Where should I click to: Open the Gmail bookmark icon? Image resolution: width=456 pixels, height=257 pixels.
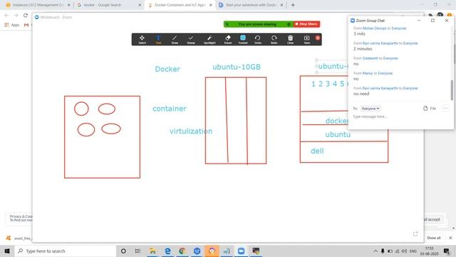(26, 25)
